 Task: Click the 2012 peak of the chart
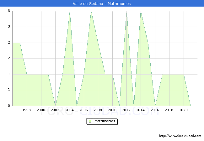[x=126, y=13]
